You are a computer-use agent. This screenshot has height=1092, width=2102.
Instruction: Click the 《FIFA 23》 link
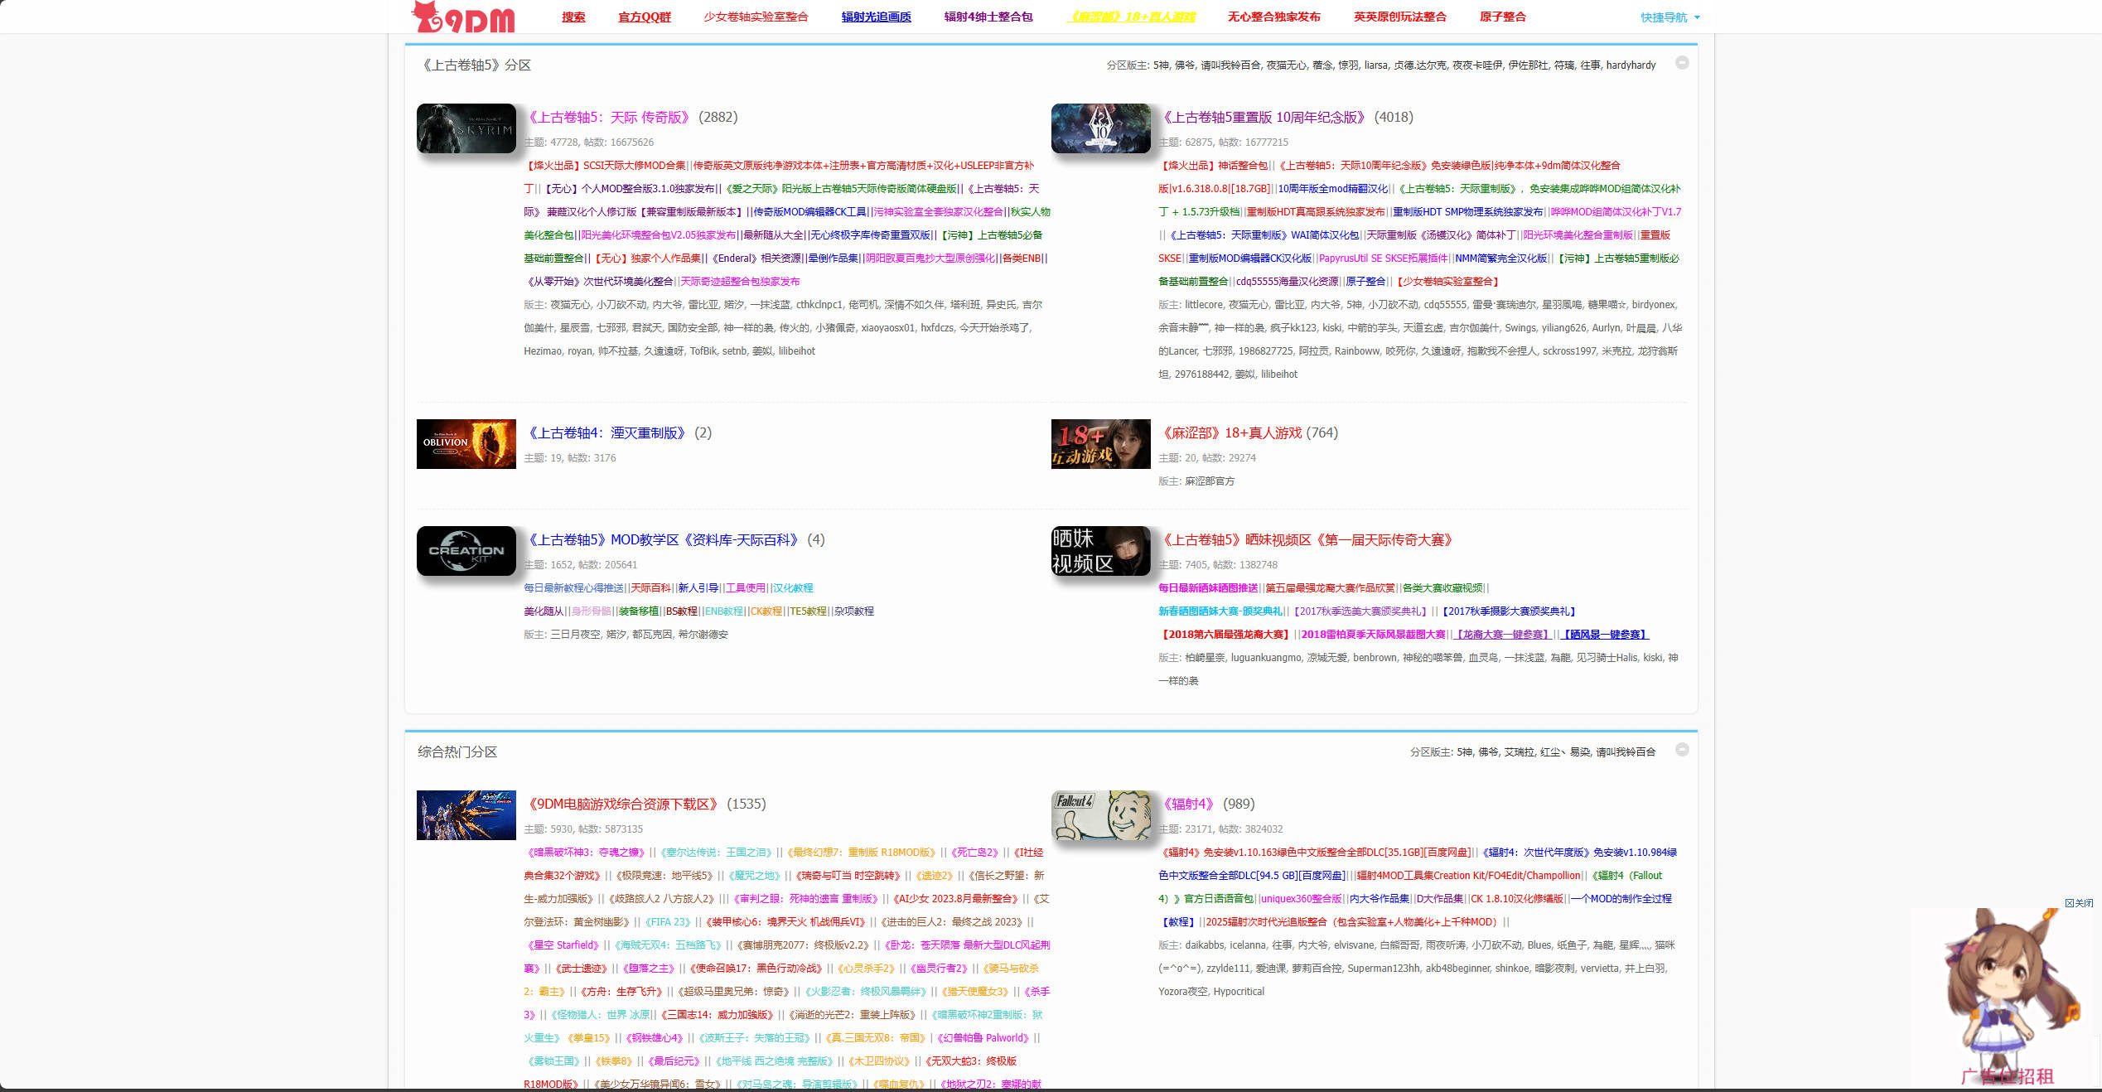click(x=667, y=922)
